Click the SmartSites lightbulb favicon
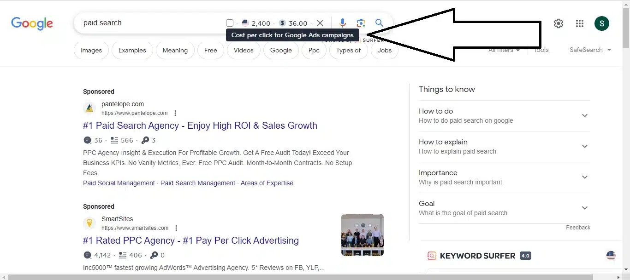630x280 pixels. click(x=89, y=223)
